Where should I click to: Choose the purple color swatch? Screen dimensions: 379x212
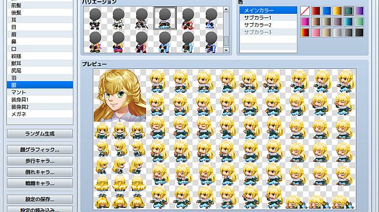click(359, 11)
